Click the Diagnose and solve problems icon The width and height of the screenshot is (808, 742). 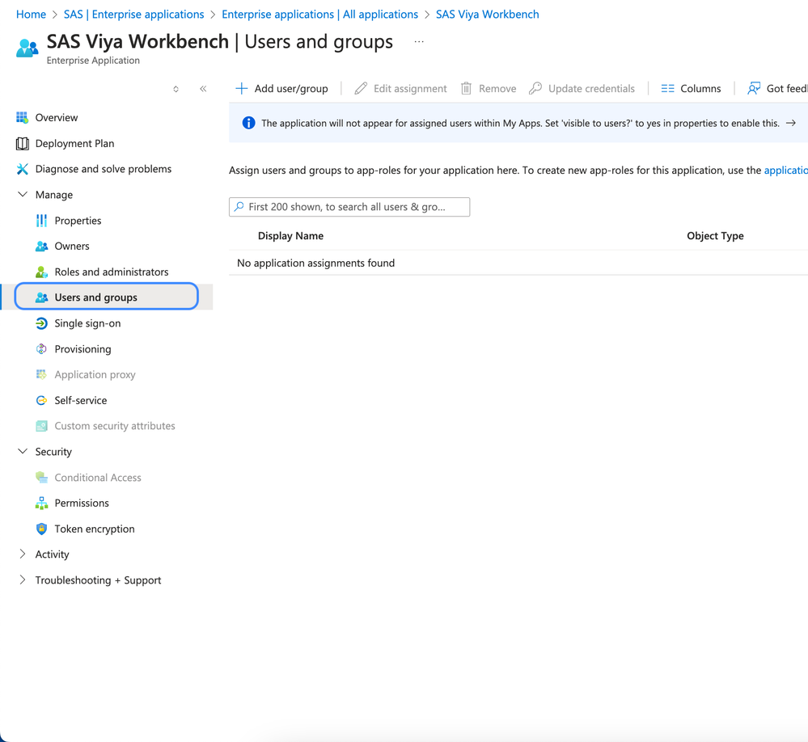pos(22,169)
